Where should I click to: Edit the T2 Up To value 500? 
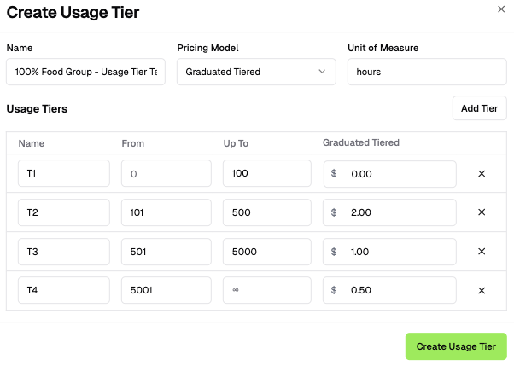pos(267,212)
